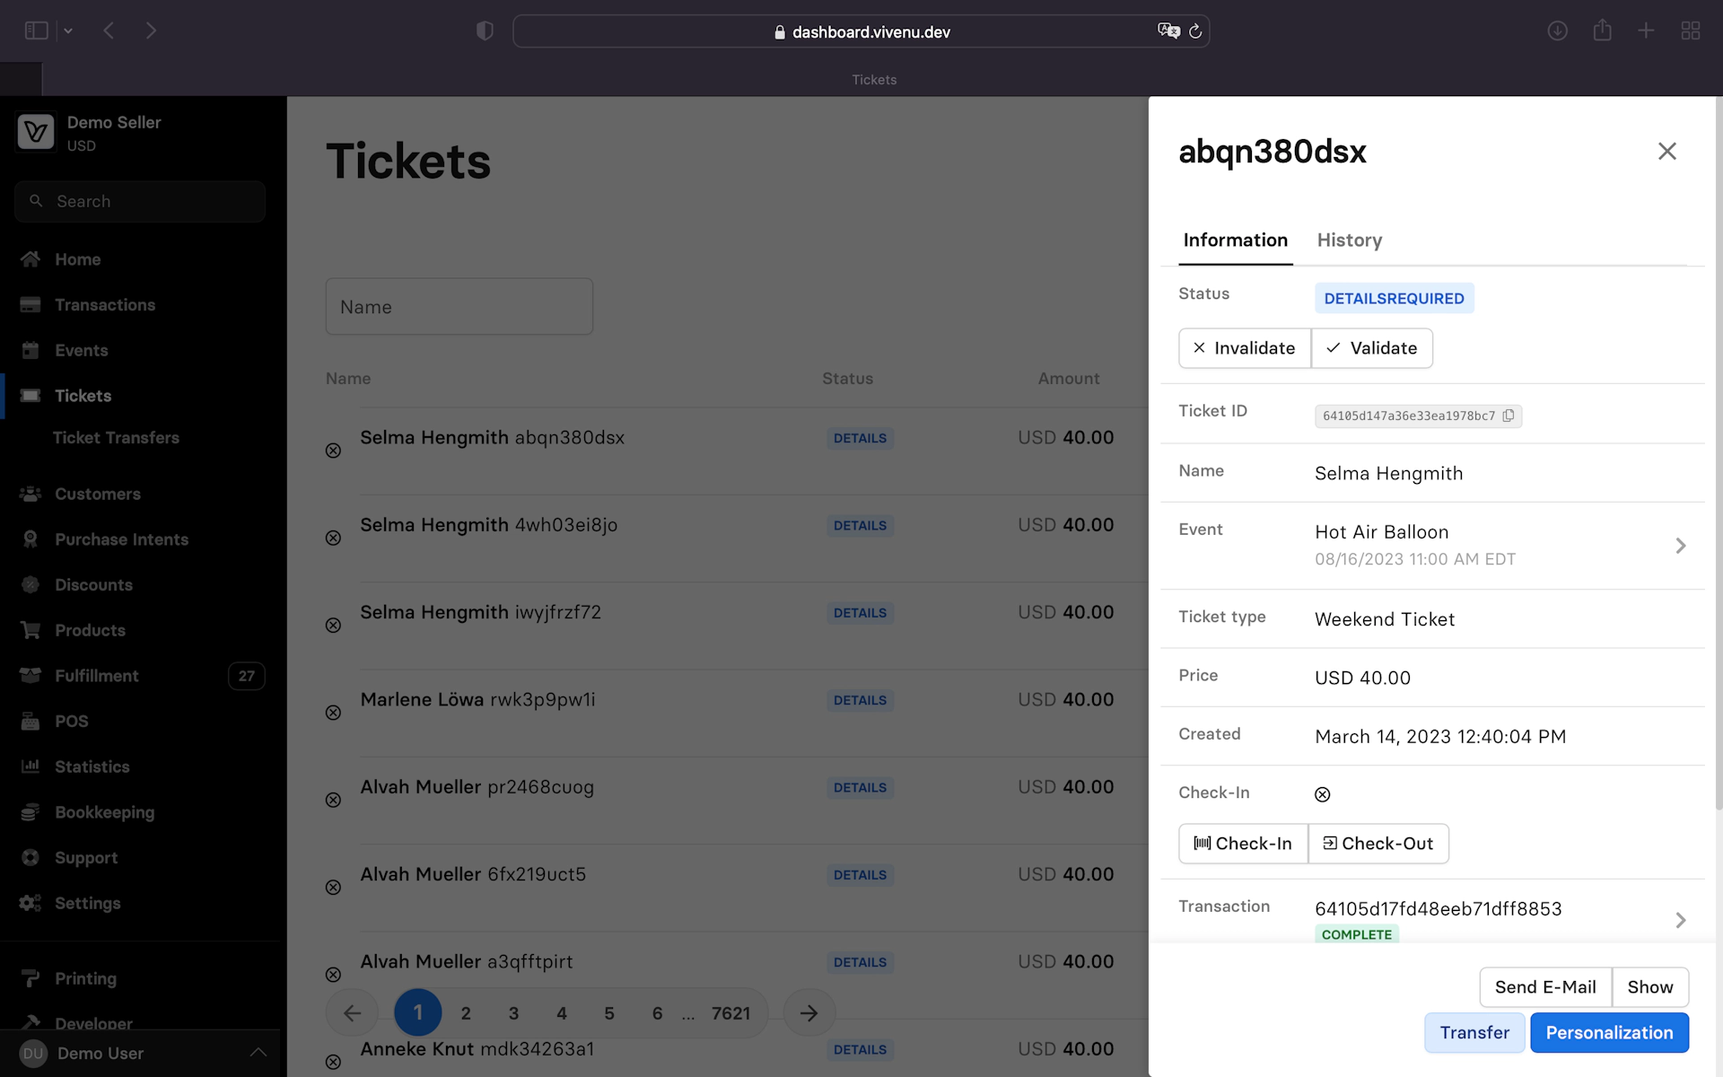Screen dimensions: 1723x1077
Task: Click the Validate button
Action: (1371, 348)
